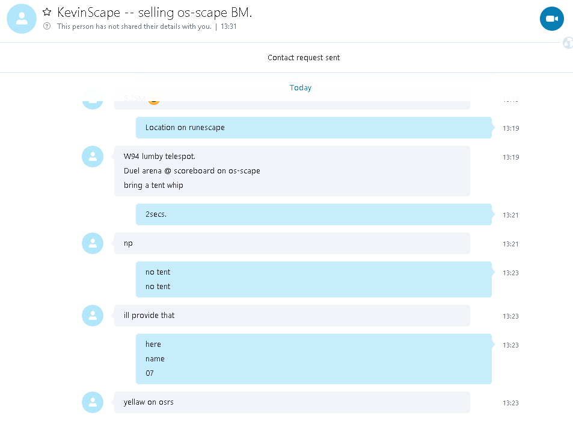Select the 'Location on runescape' message bubble
Image resolution: width=573 pixels, height=427 pixels.
tap(313, 128)
